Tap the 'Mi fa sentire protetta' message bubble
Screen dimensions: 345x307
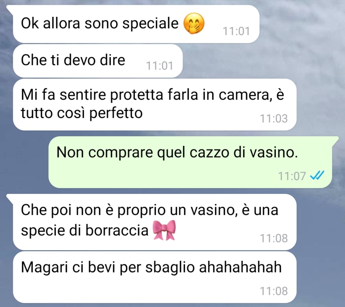click(155, 105)
